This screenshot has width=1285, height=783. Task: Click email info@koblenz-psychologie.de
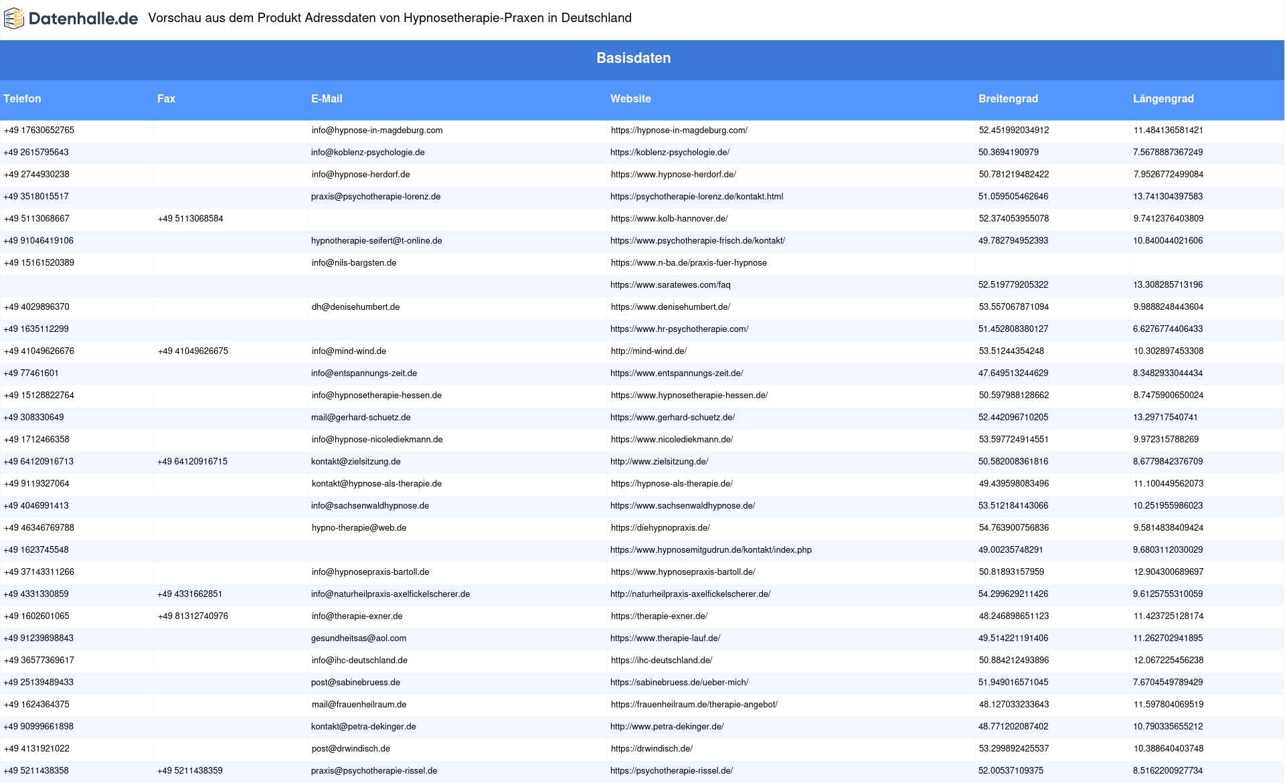point(367,153)
